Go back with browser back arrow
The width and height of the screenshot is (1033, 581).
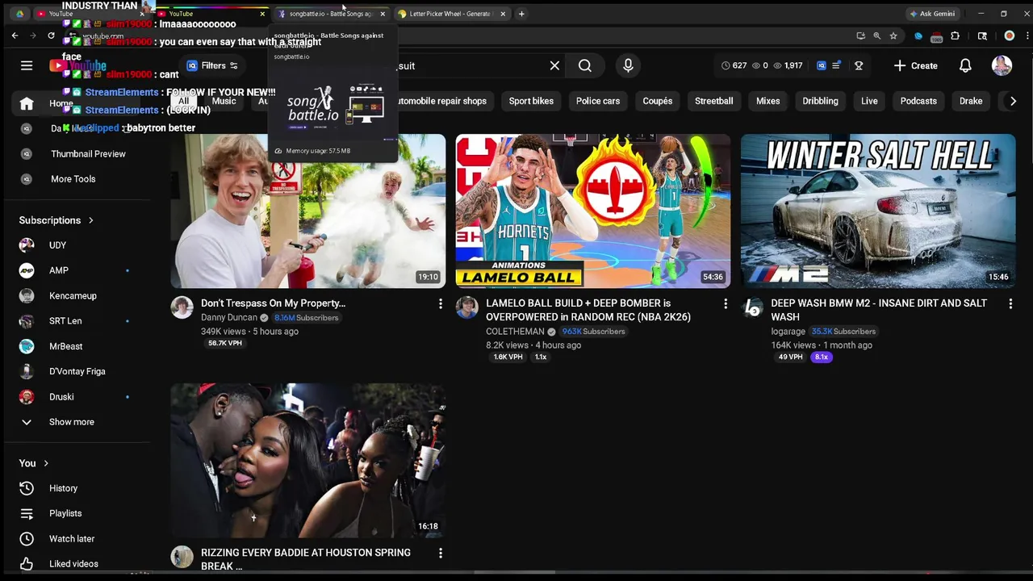point(15,36)
